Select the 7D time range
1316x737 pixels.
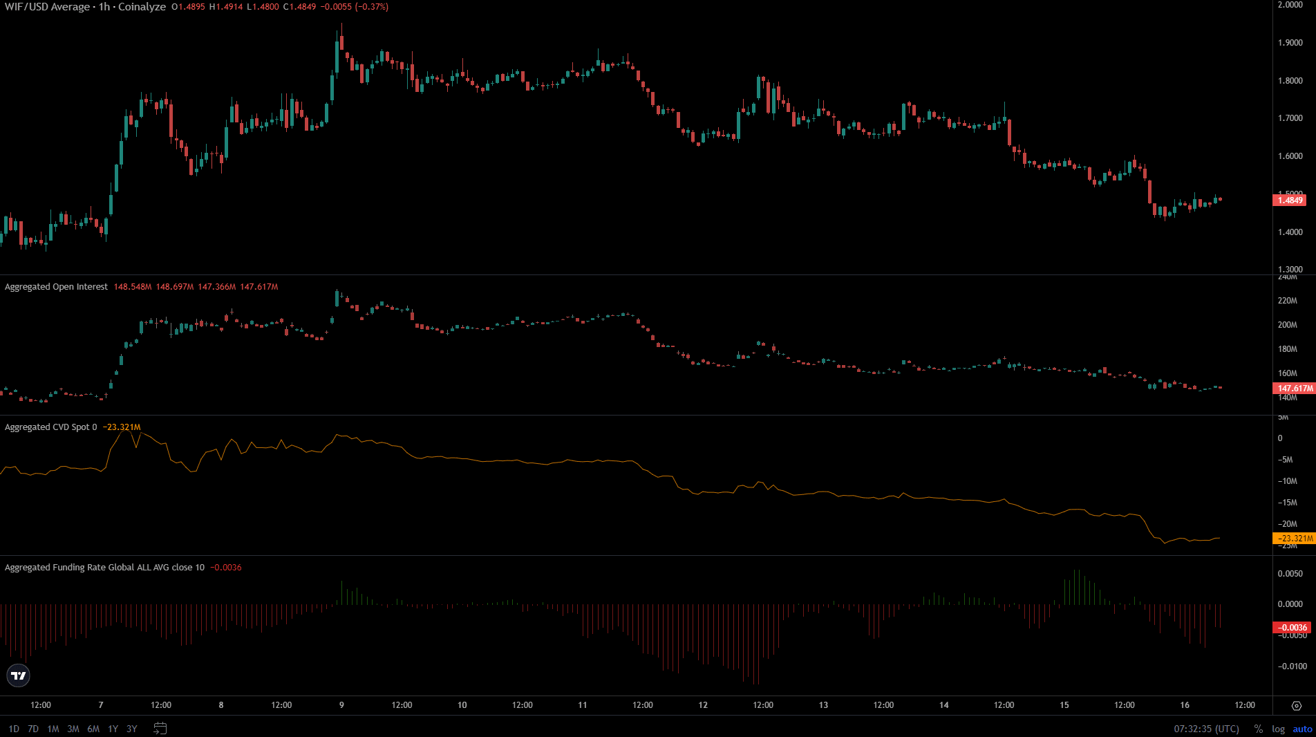(x=33, y=729)
